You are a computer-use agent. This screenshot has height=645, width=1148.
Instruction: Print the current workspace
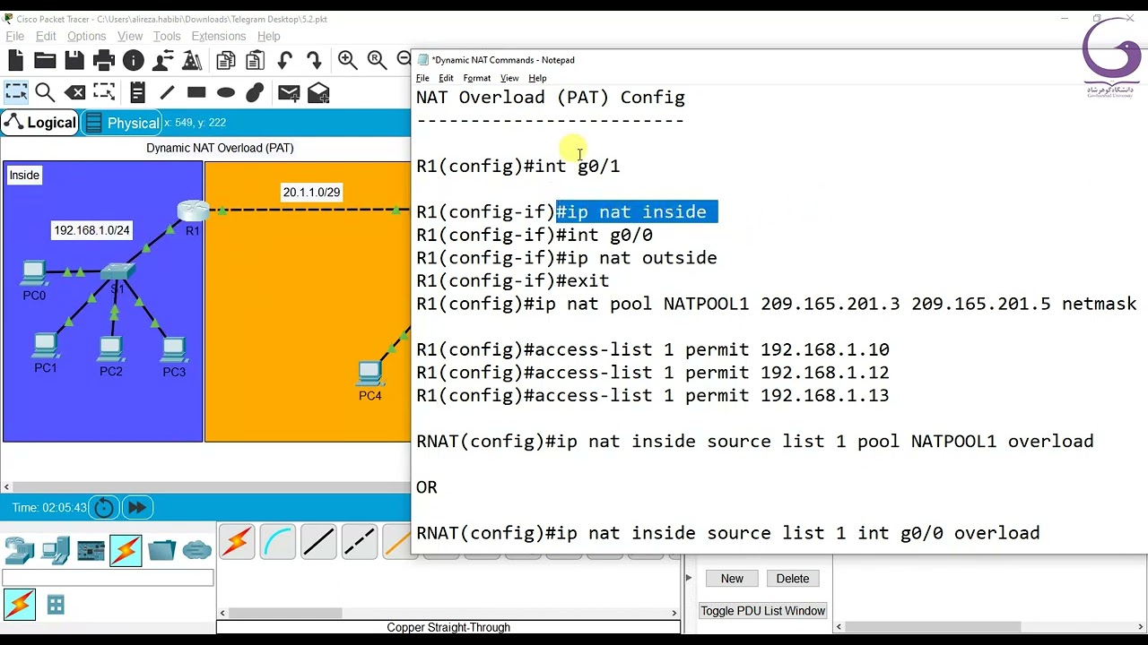tap(104, 61)
